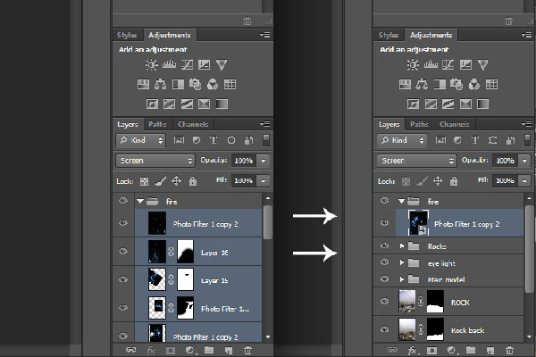Toggle layer filtering switch in right Layers panel
The image size is (536, 357).
[x=527, y=140]
